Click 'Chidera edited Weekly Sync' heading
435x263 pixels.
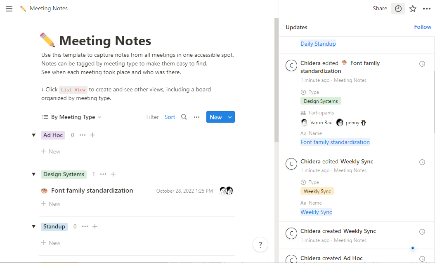(336, 161)
